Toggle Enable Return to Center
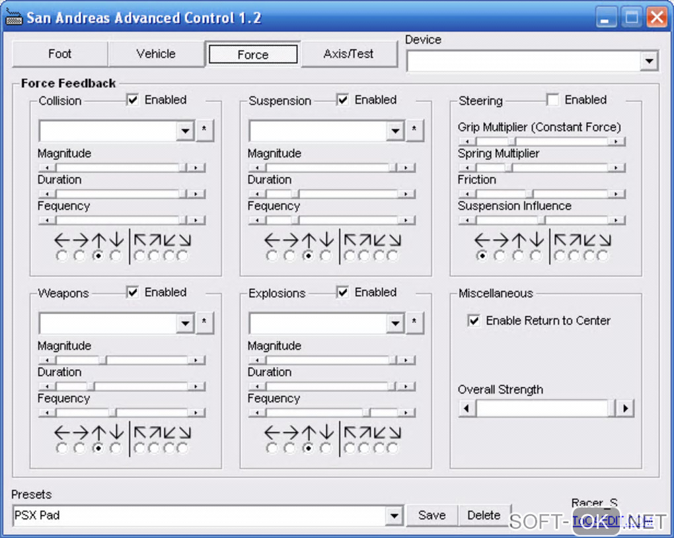 point(474,321)
